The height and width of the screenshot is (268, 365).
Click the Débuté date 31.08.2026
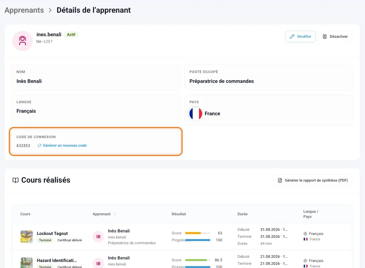[x=274, y=230]
